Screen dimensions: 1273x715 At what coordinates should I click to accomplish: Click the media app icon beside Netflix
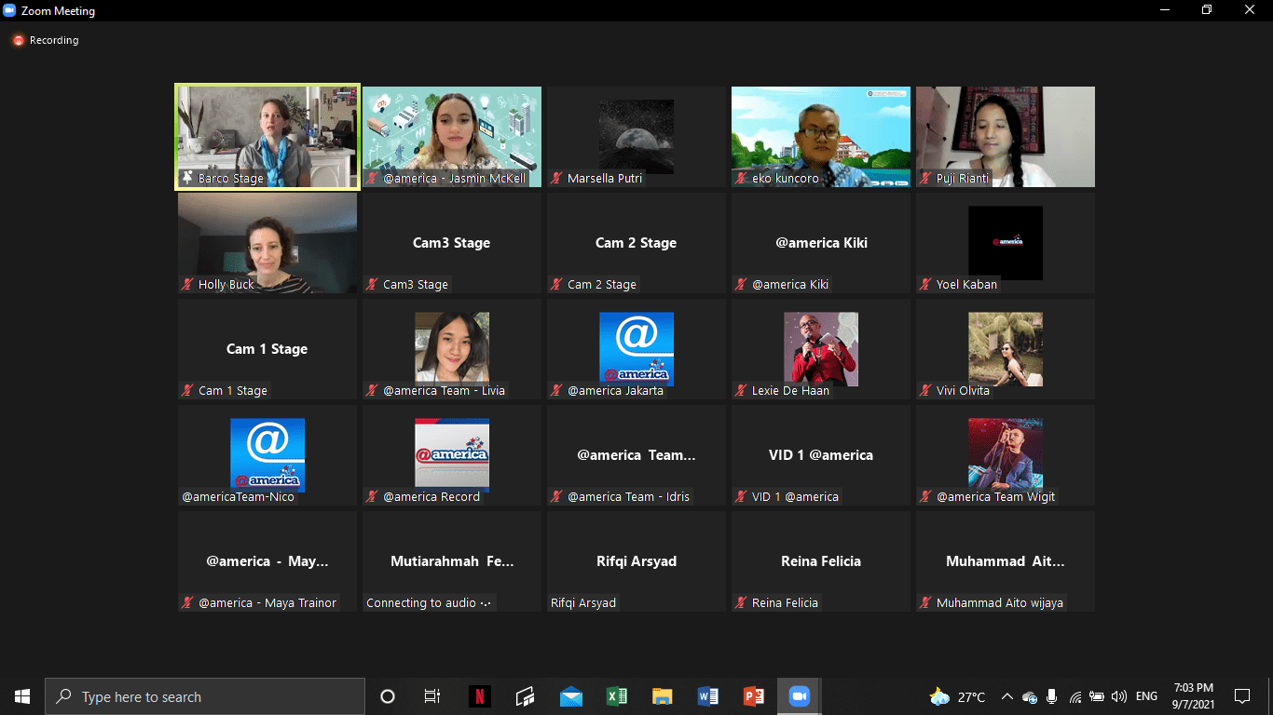click(525, 696)
